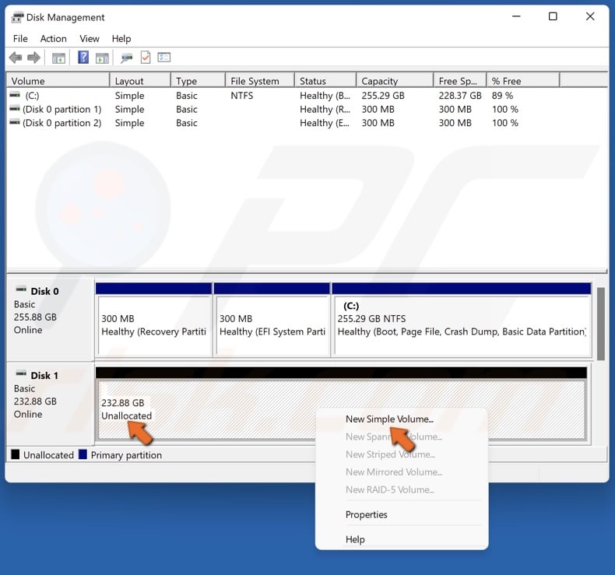Sort by the Status column header
The image size is (615, 575).
pos(325,81)
